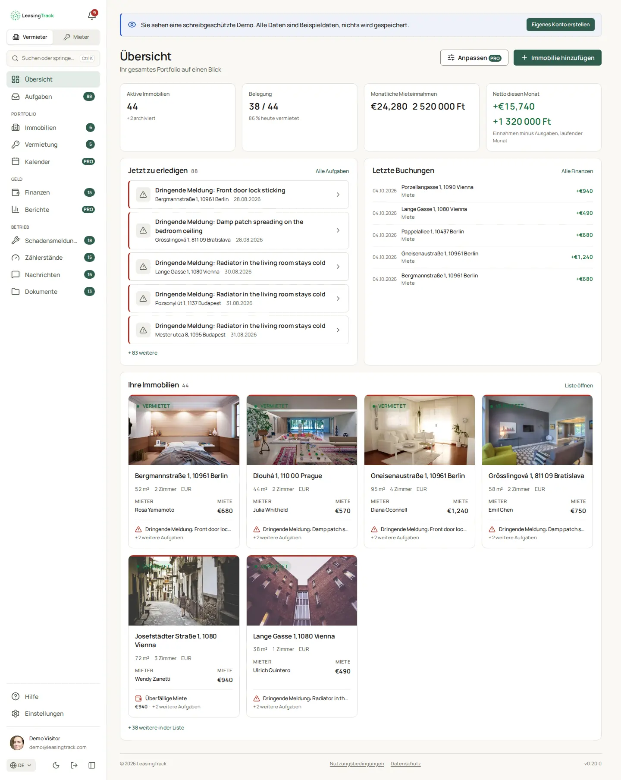Click the Zählerstände gauge icon

(x=16, y=258)
